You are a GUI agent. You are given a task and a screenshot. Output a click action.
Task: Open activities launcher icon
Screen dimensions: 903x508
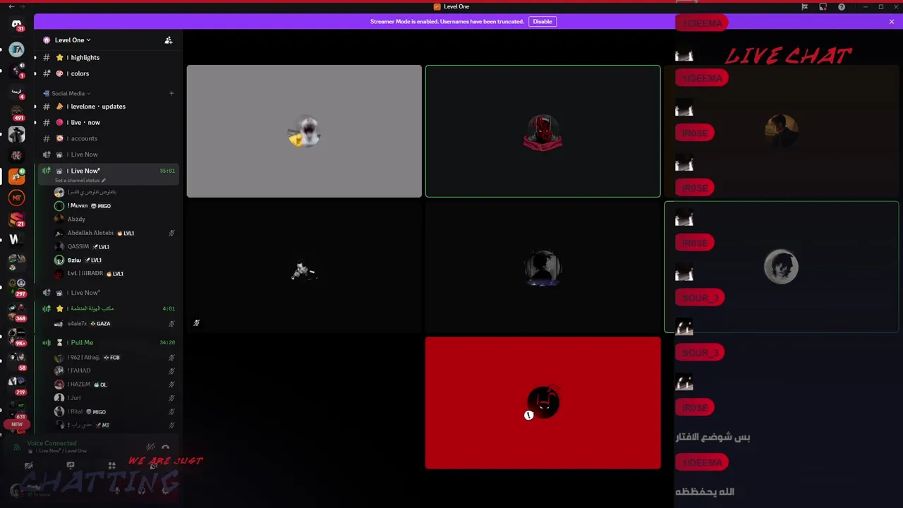pos(111,466)
